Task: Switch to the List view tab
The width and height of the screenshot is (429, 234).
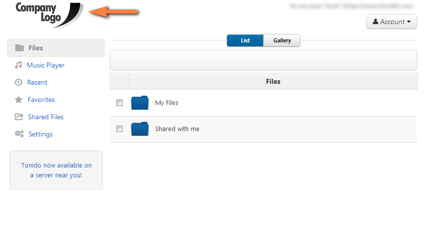Action: coord(245,40)
